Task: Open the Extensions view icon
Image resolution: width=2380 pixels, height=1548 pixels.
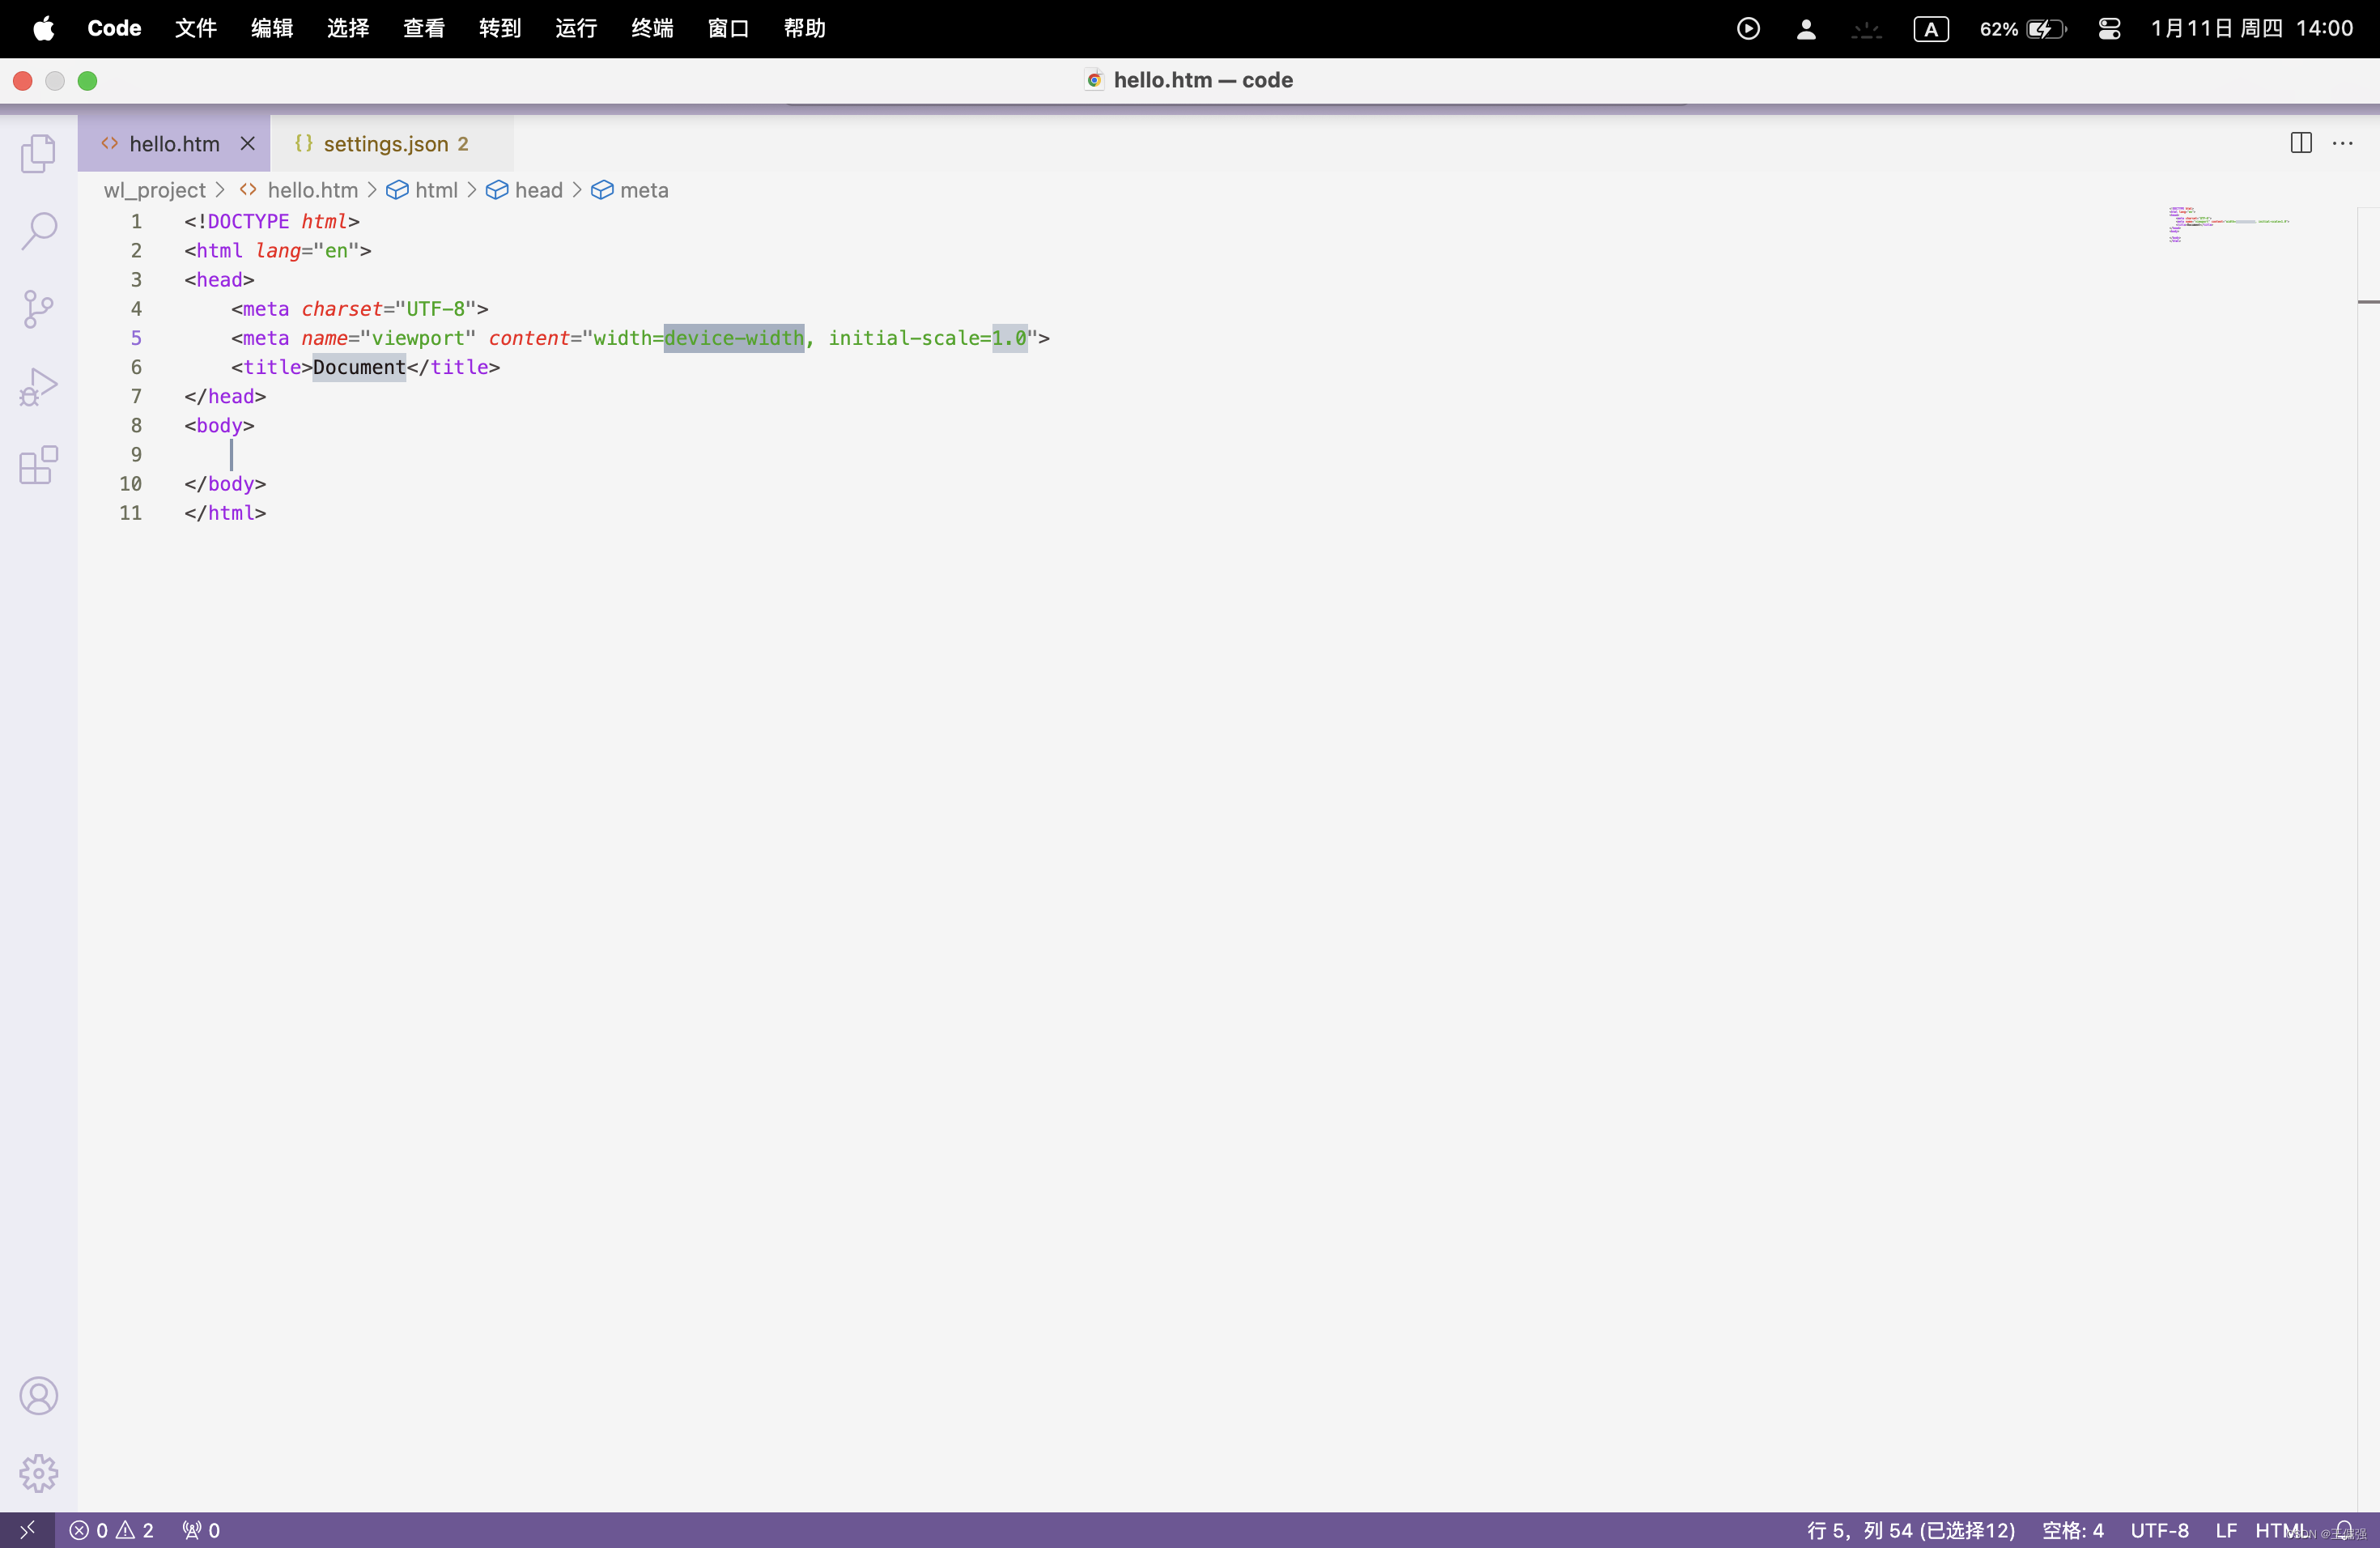Action: (38, 465)
